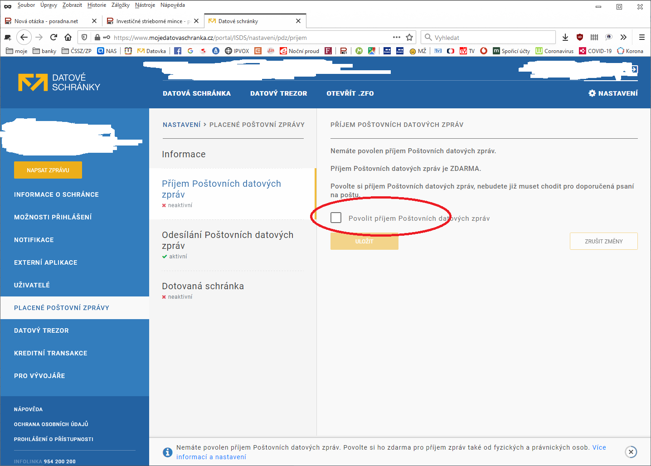Click the NAPSAT ZPRÁVU button
Viewport: 651px width, 466px height.
48,170
